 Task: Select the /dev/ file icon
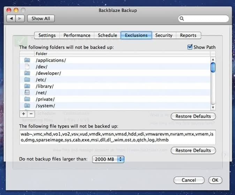click(x=27, y=67)
